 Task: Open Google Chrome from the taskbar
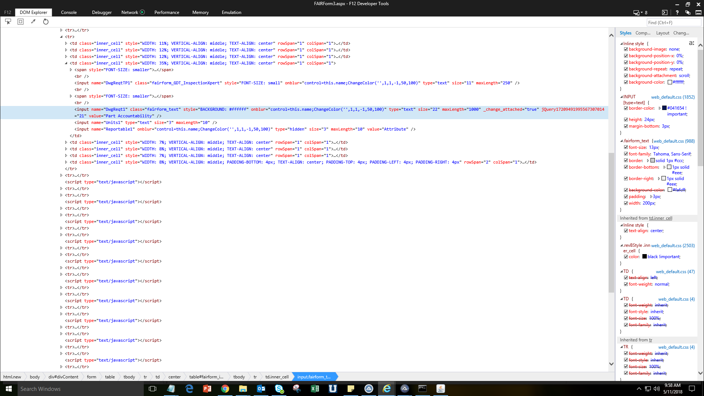225,389
